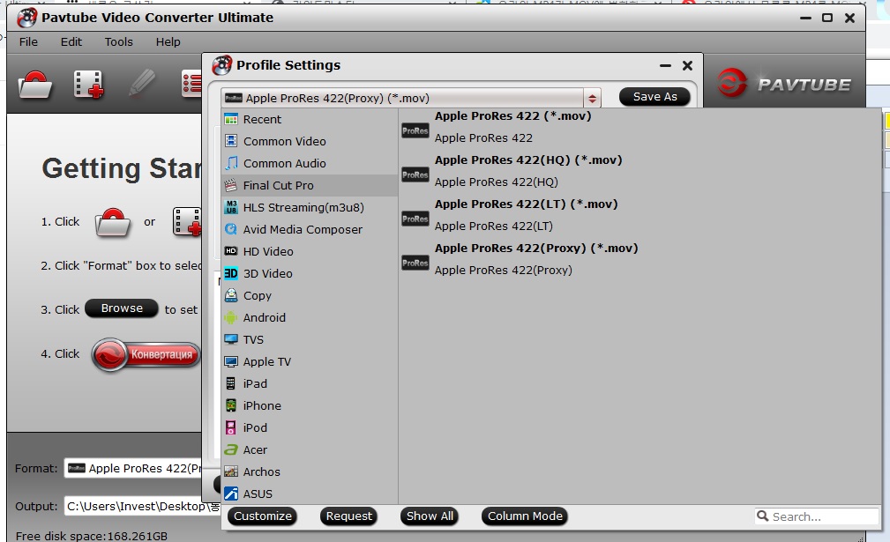The height and width of the screenshot is (542, 890).
Task: Select the iPad category
Action: (x=310, y=384)
